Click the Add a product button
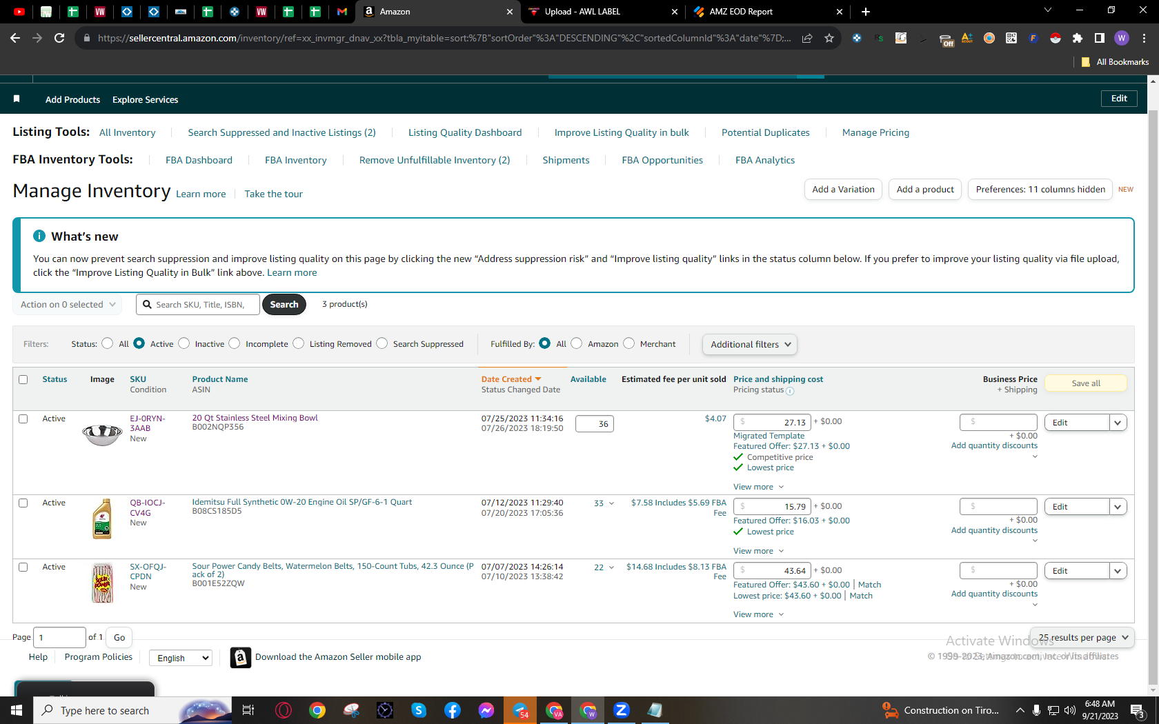Screen dimensions: 1159x724 (925, 190)
